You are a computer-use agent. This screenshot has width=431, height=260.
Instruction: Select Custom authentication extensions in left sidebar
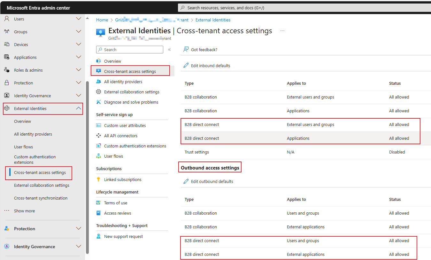(x=35, y=160)
